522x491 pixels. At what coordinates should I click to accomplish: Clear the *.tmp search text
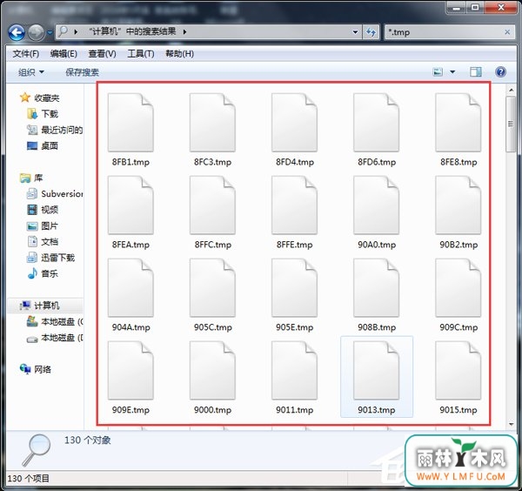[507, 32]
